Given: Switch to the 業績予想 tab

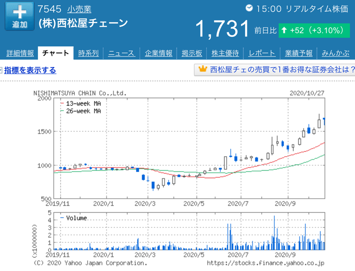Looking at the screenshot, I should 299,53.
